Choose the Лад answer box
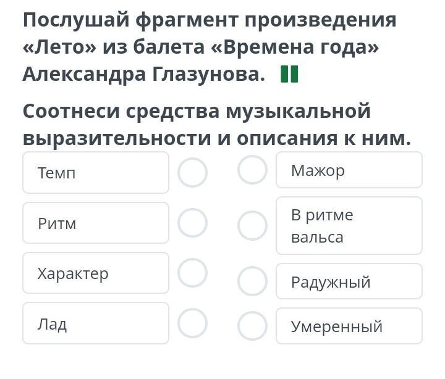 click(96, 323)
